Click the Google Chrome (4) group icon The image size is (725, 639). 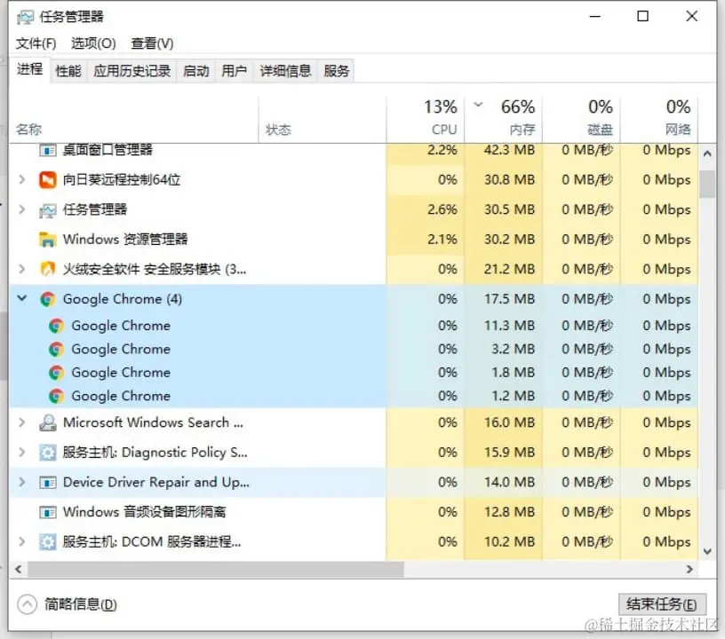click(x=48, y=299)
